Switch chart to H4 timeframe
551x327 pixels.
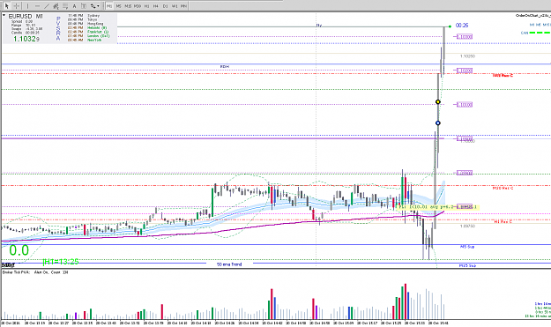[x=156, y=6]
